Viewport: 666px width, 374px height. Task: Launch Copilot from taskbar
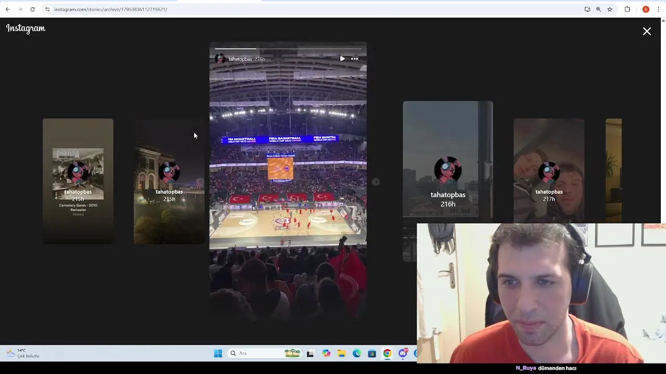[326, 354]
